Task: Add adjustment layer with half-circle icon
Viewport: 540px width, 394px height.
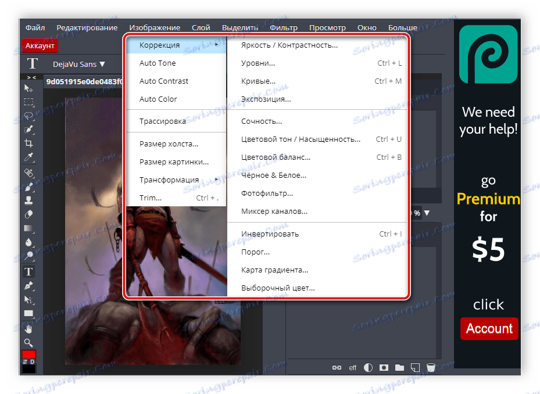Action: coord(368,367)
